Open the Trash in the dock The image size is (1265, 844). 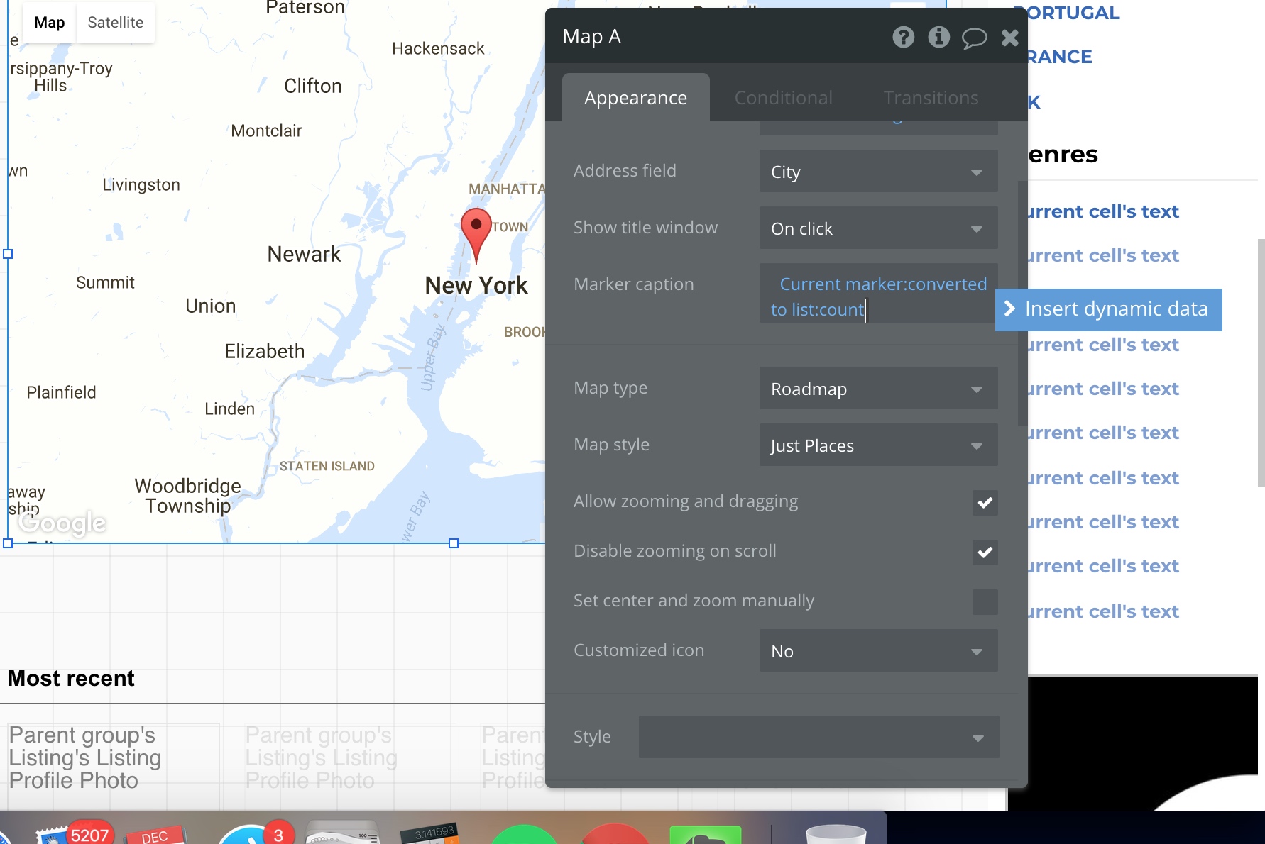(x=836, y=834)
